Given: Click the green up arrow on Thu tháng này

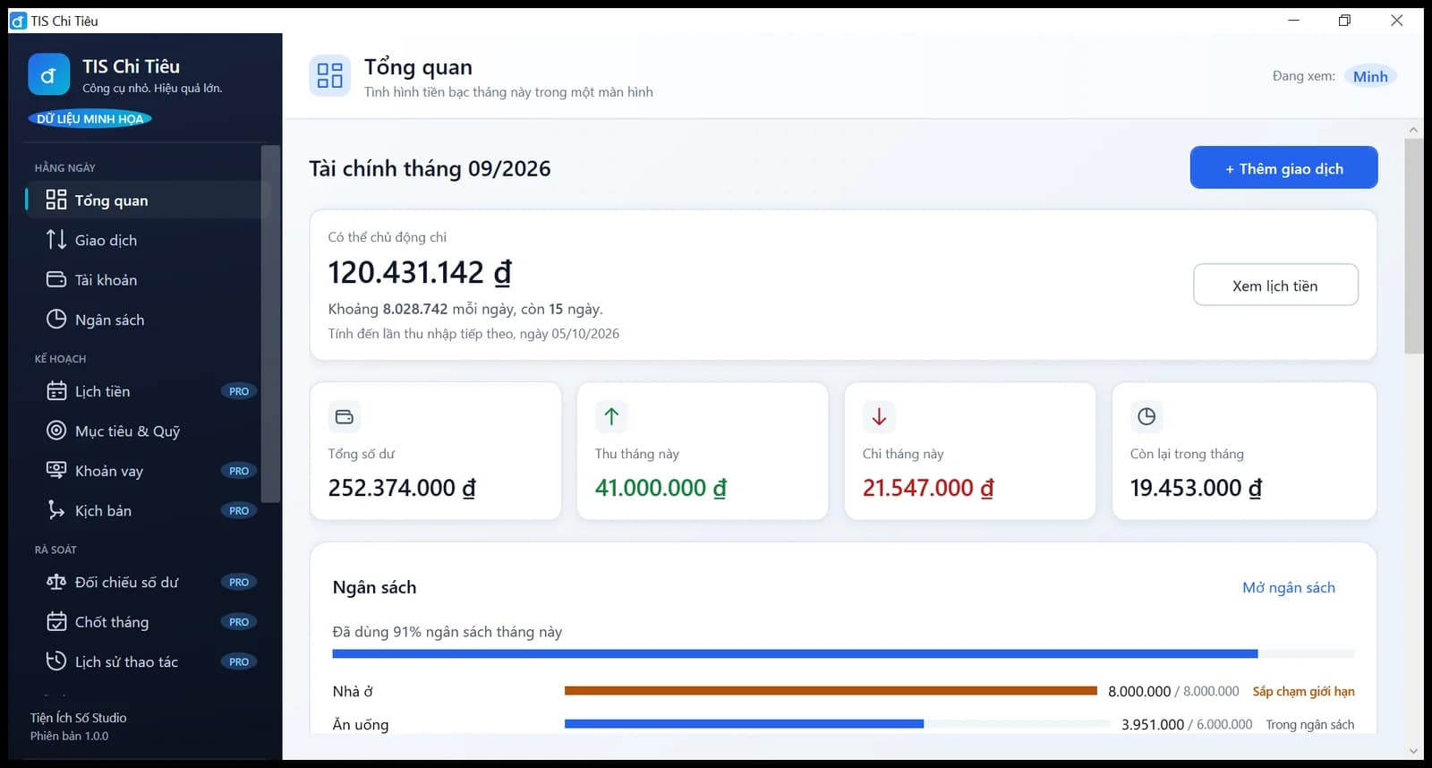Looking at the screenshot, I should 611,416.
